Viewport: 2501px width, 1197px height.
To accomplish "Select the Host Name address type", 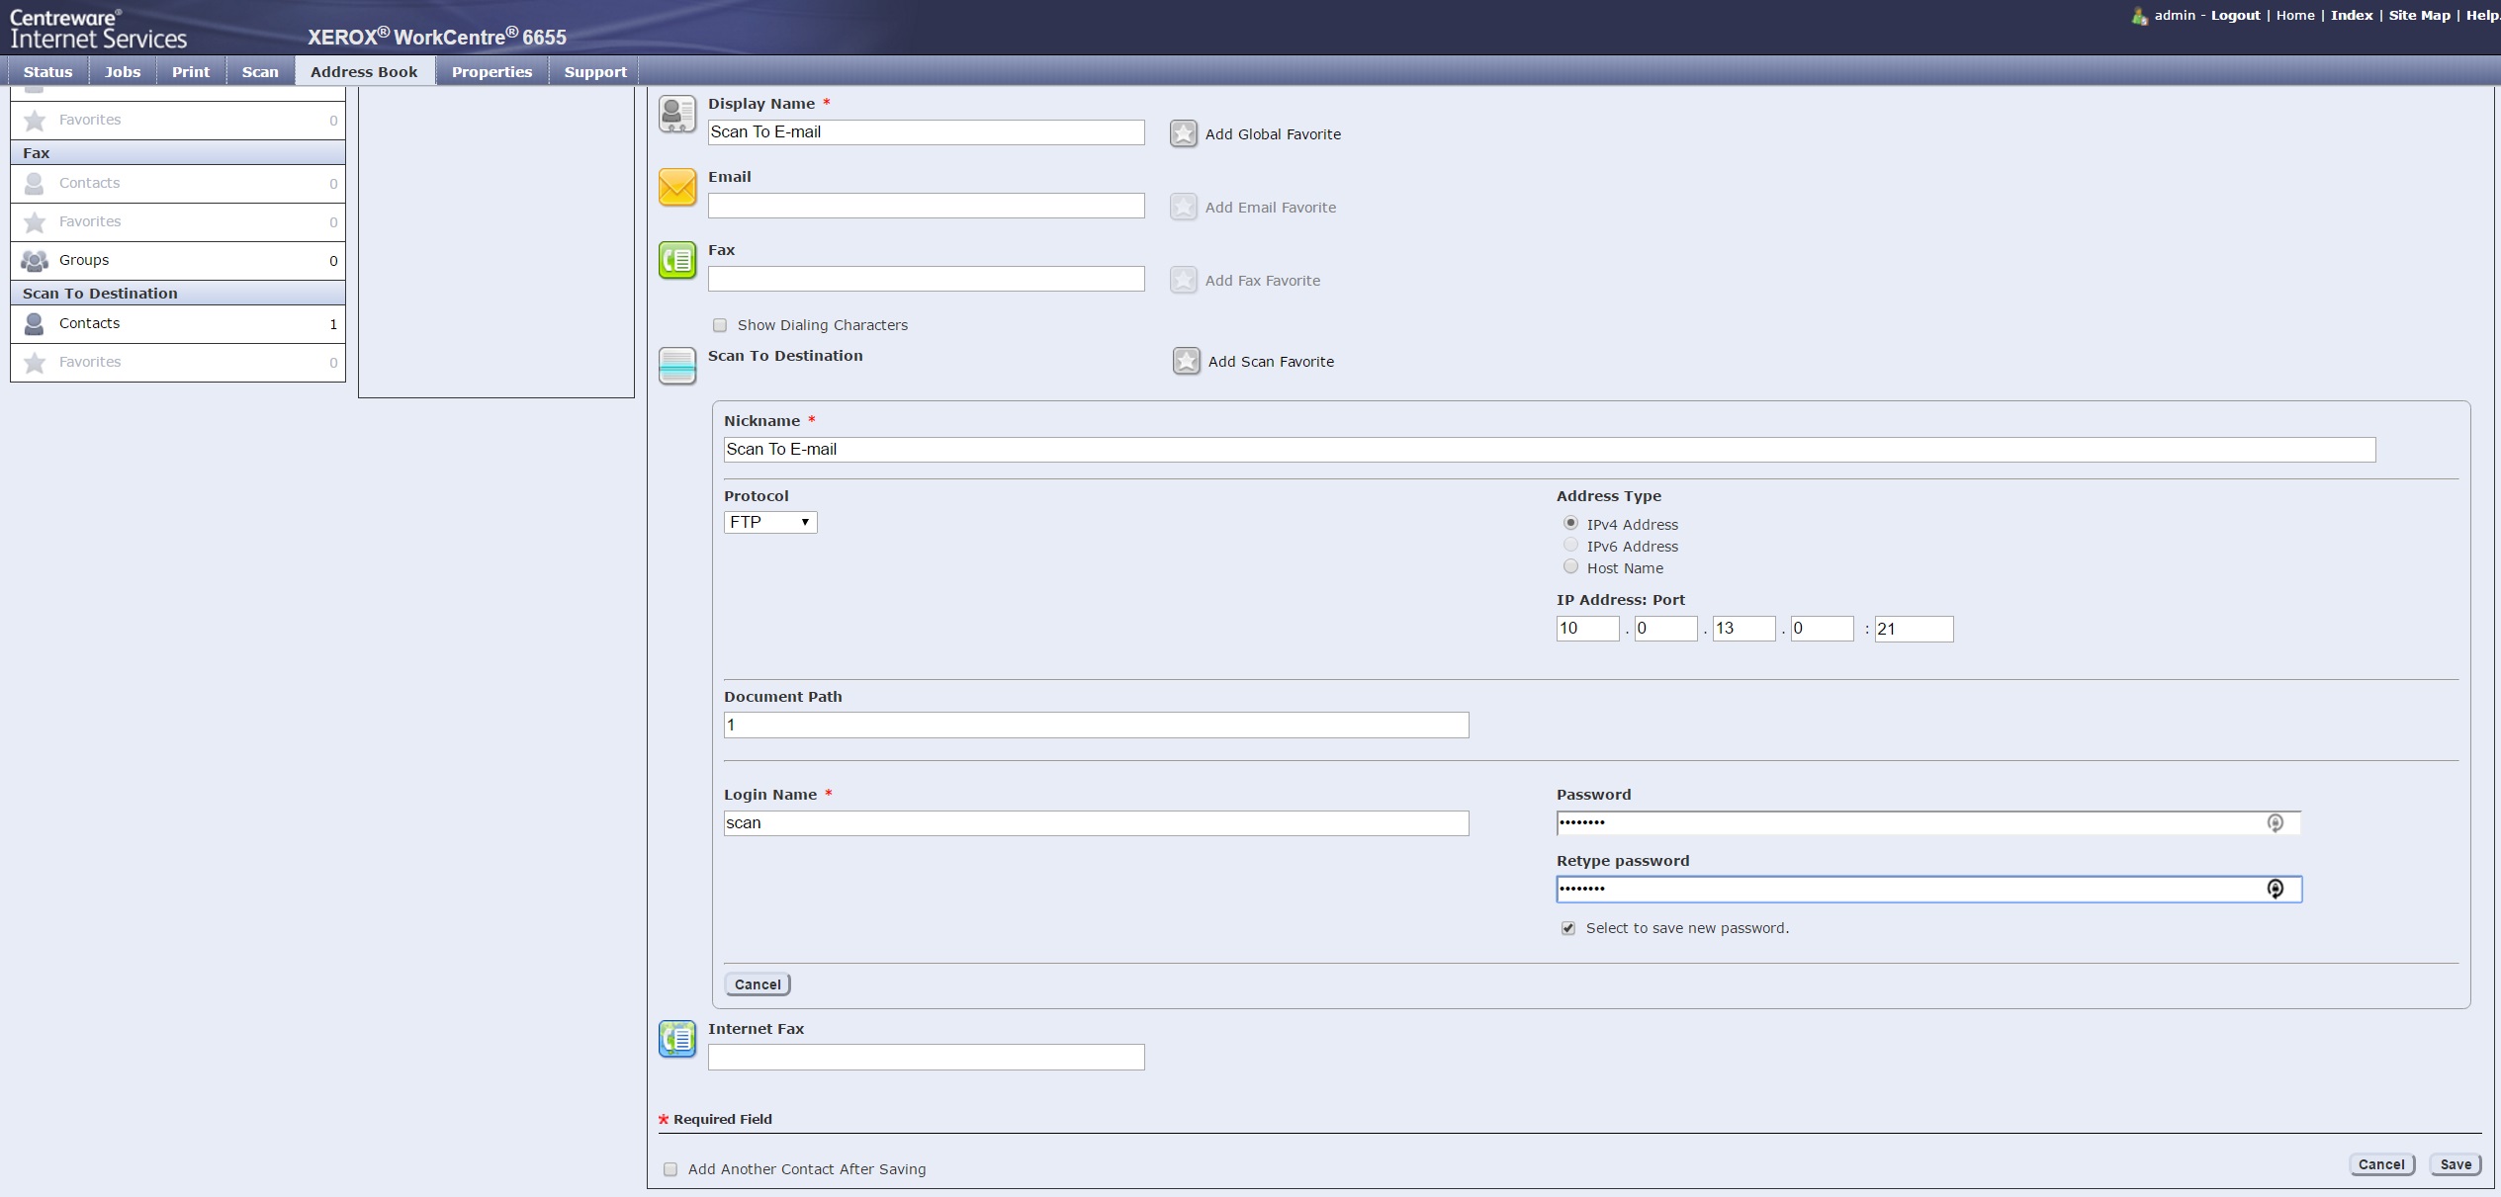I will tap(1570, 567).
